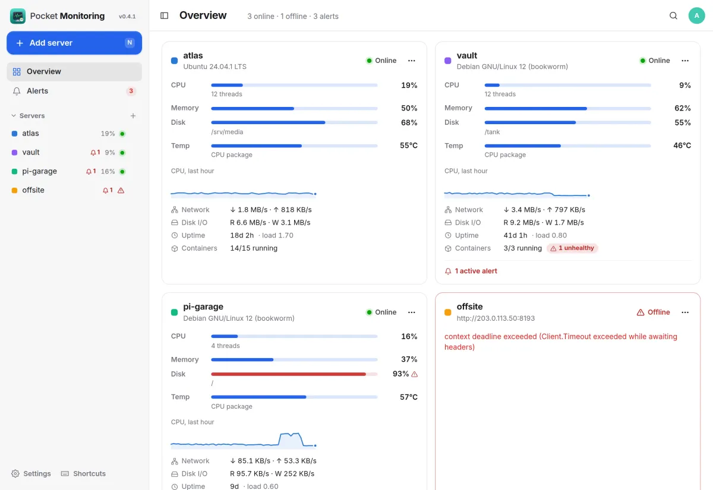Click the alert bell icon on the sidebar vault row

point(93,153)
